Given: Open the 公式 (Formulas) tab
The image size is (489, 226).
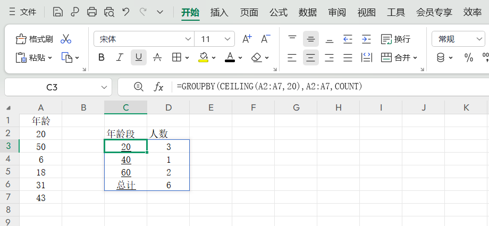Looking at the screenshot, I should (279, 12).
